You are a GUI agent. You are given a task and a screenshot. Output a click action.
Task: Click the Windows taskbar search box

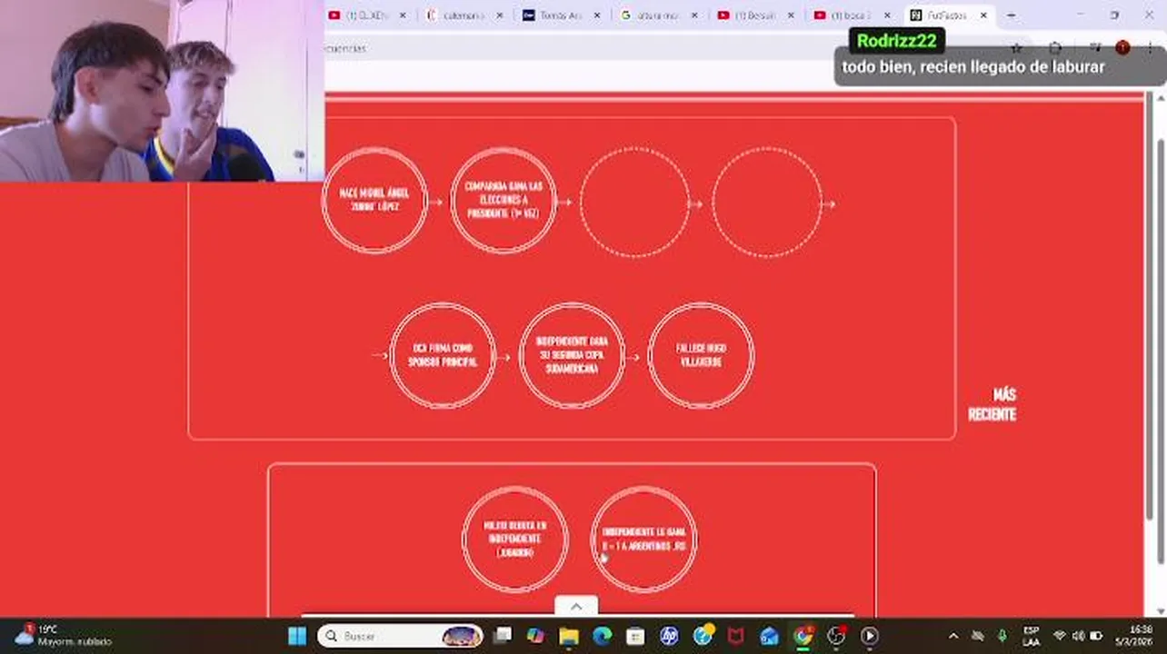pos(400,636)
